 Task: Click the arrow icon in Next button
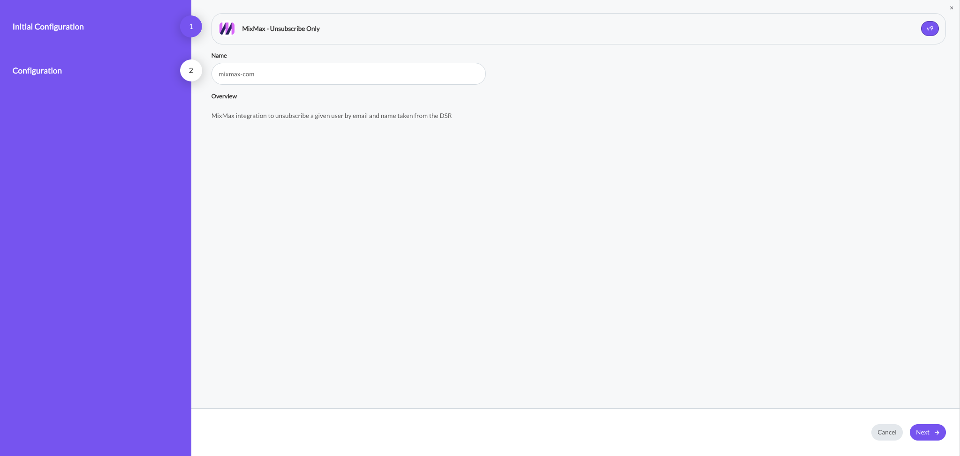tap(937, 433)
